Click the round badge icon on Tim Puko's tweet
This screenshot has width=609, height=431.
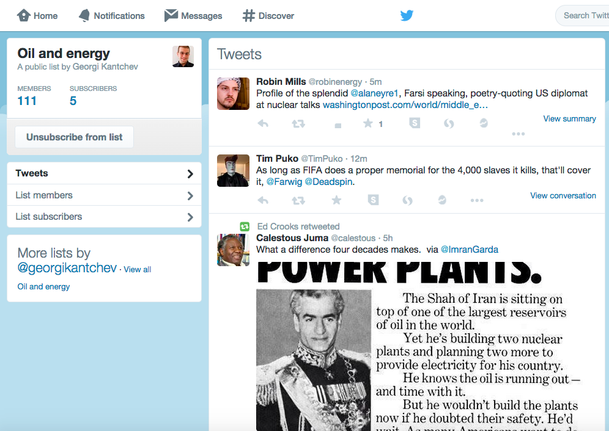pos(442,200)
